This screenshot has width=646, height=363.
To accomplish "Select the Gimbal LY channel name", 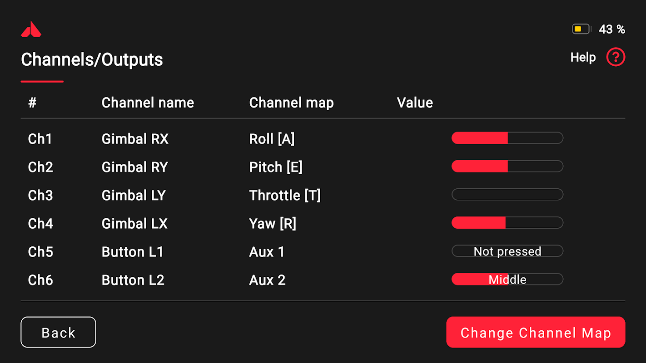I will (x=134, y=196).
